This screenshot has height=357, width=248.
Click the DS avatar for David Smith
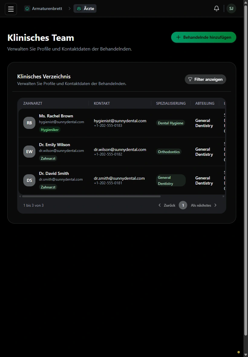pyautogui.click(x=29, y=180)
